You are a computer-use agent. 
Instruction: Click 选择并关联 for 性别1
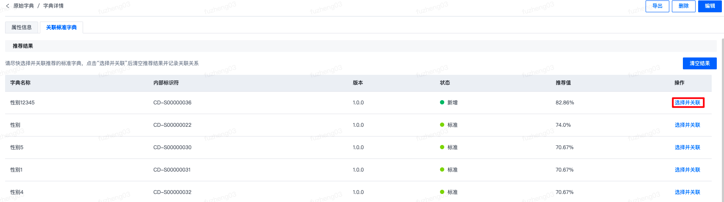(688, 170)
